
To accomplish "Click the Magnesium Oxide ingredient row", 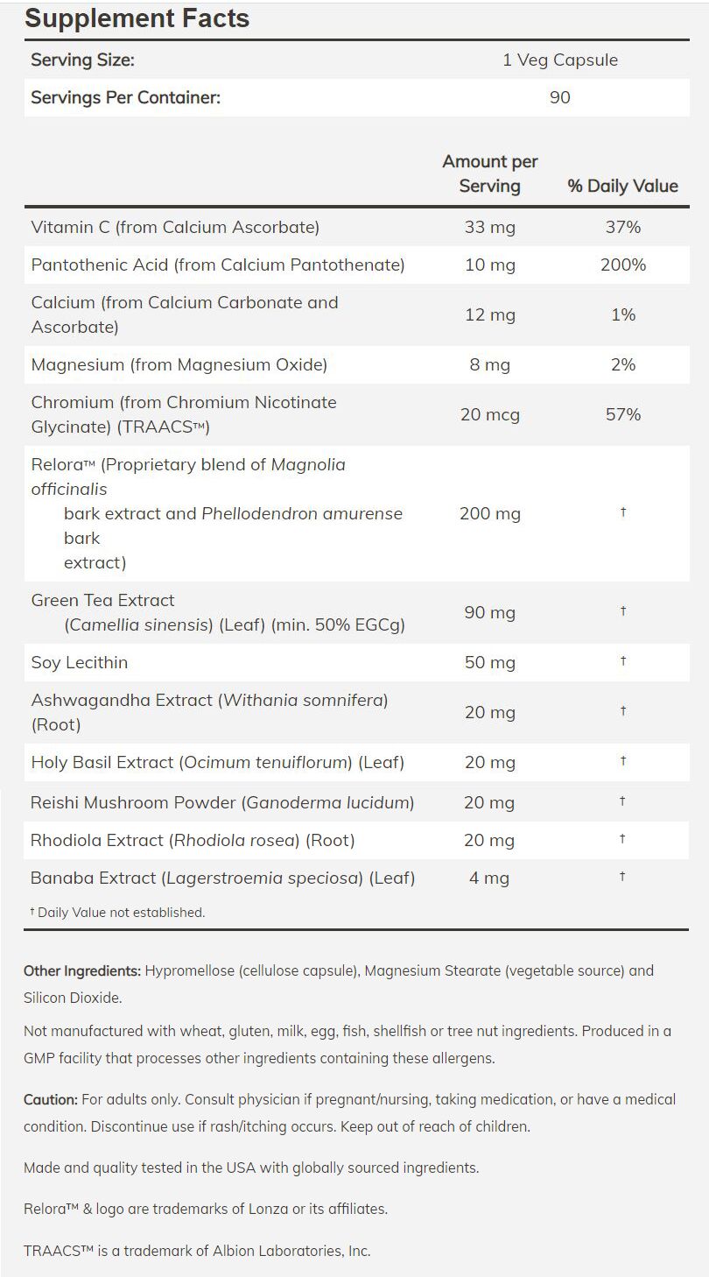I will [x=179, y=364].
